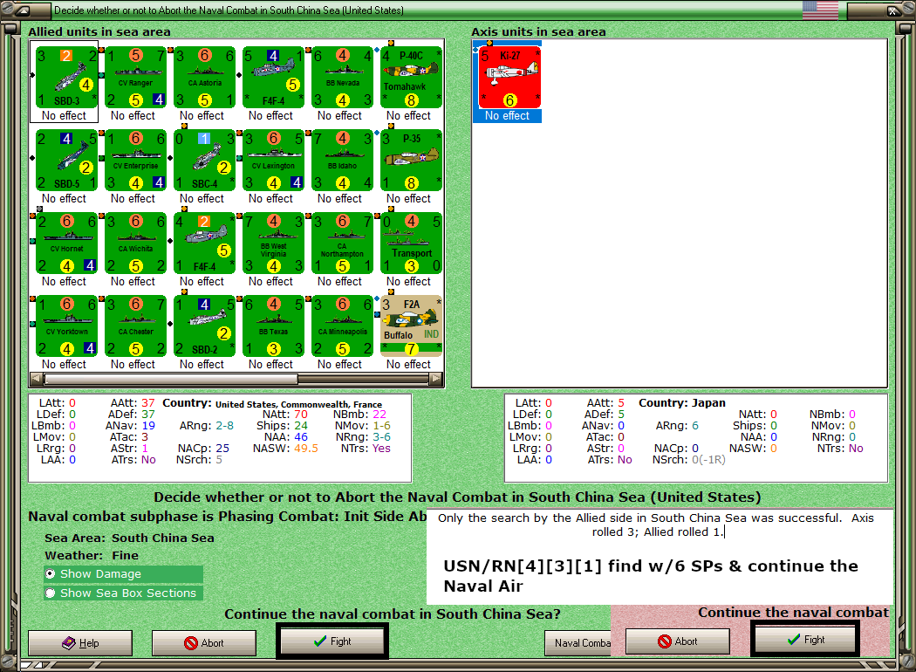Click the Allied ANav value 19
The height and width of the screenshot is (672, 916).
[x=148, y=425]
